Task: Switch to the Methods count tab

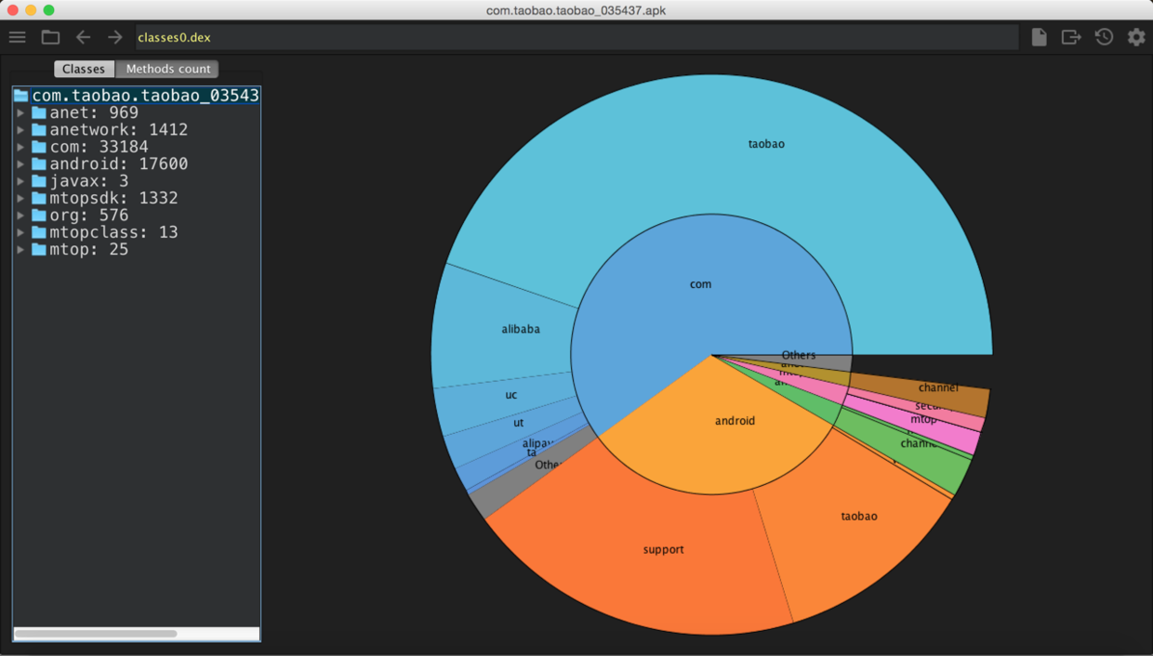Action: pyautogui.click(x=167, y=69)
